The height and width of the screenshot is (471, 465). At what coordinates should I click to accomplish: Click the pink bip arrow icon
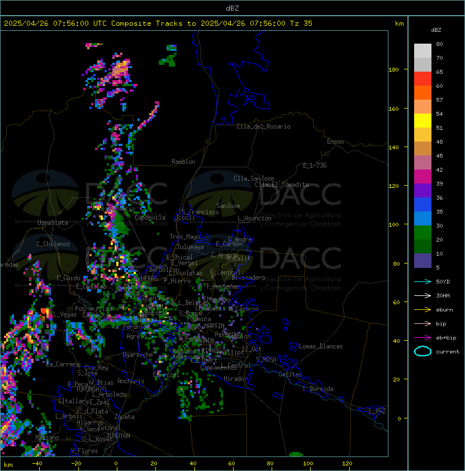tap(423, 323)
